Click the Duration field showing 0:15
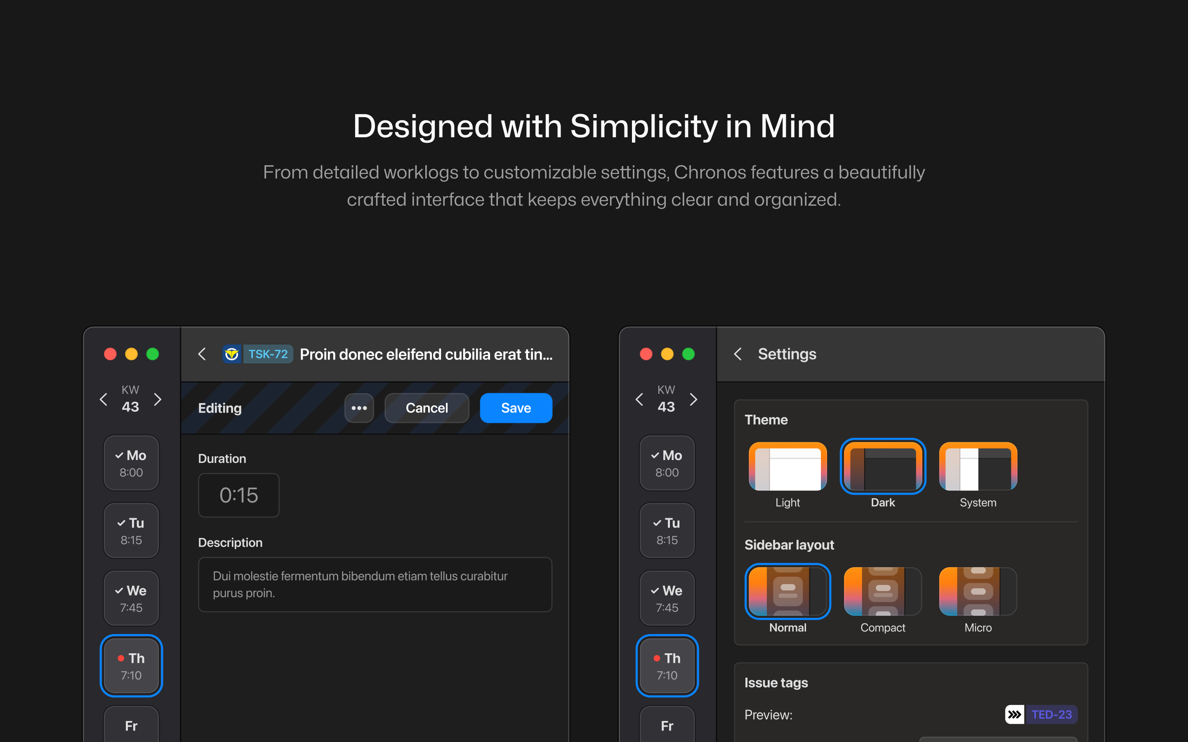This screenshot has width=1188, height=742. [x=238, y=495]
